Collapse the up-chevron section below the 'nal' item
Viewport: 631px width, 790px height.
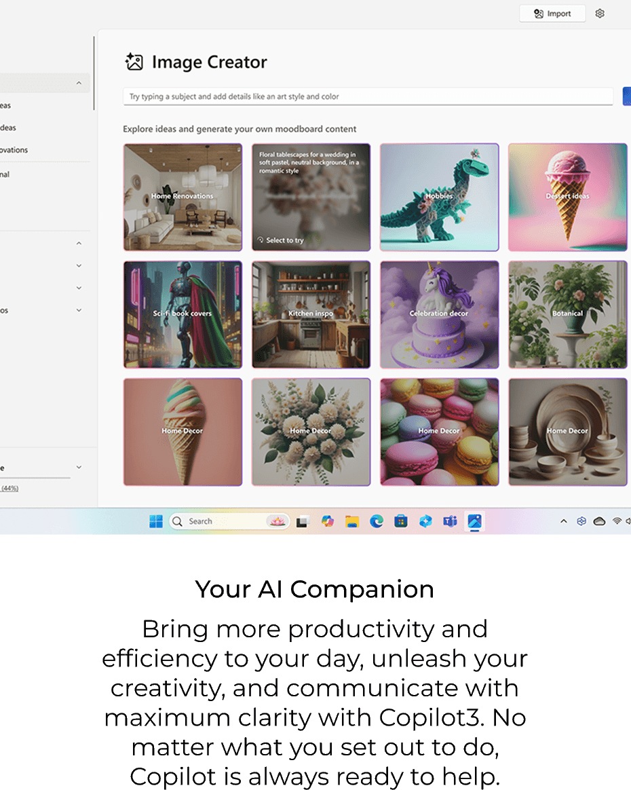click(79, 244)
